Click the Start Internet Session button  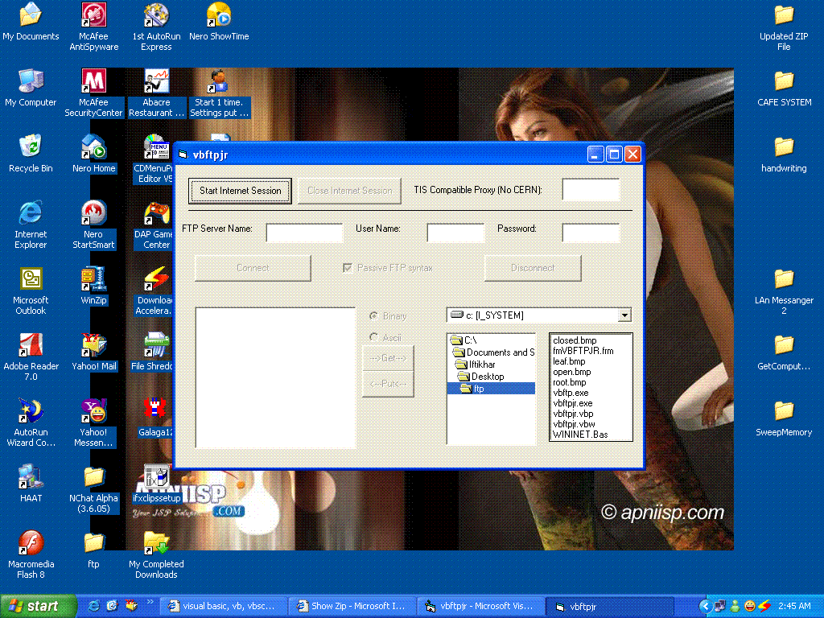pos(241,191)
